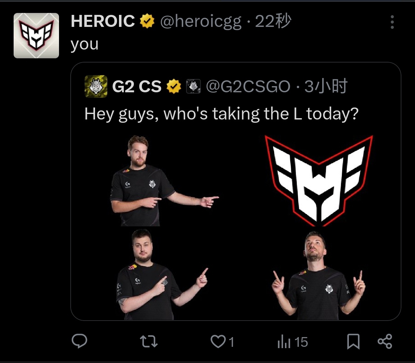The image size is (415, 363).
Task: Click G2 CS gold verified badge
Action: 174,86
